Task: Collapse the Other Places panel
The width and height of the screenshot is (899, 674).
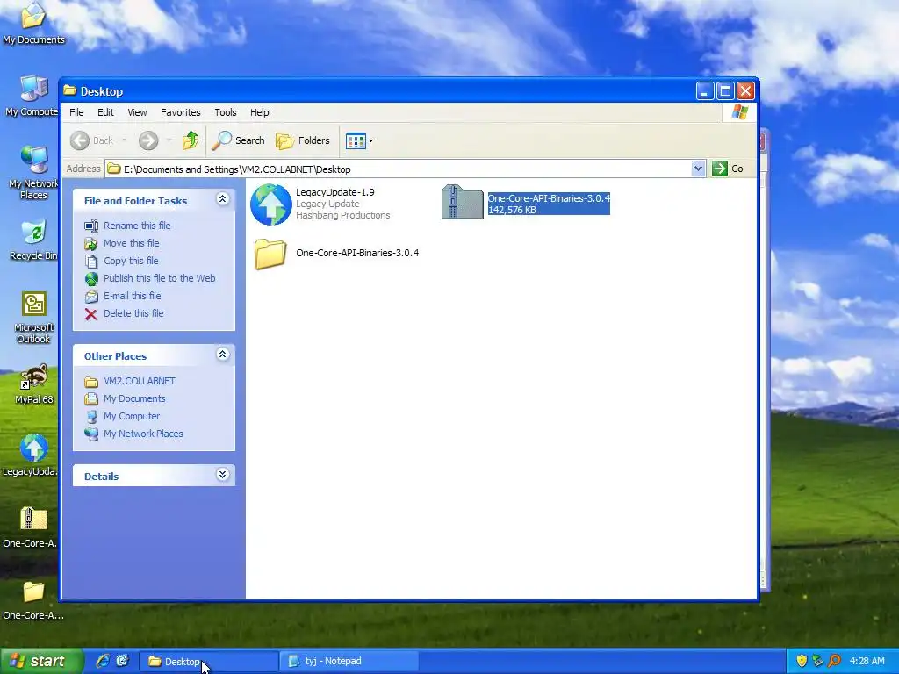Action: tap(222, 355)
